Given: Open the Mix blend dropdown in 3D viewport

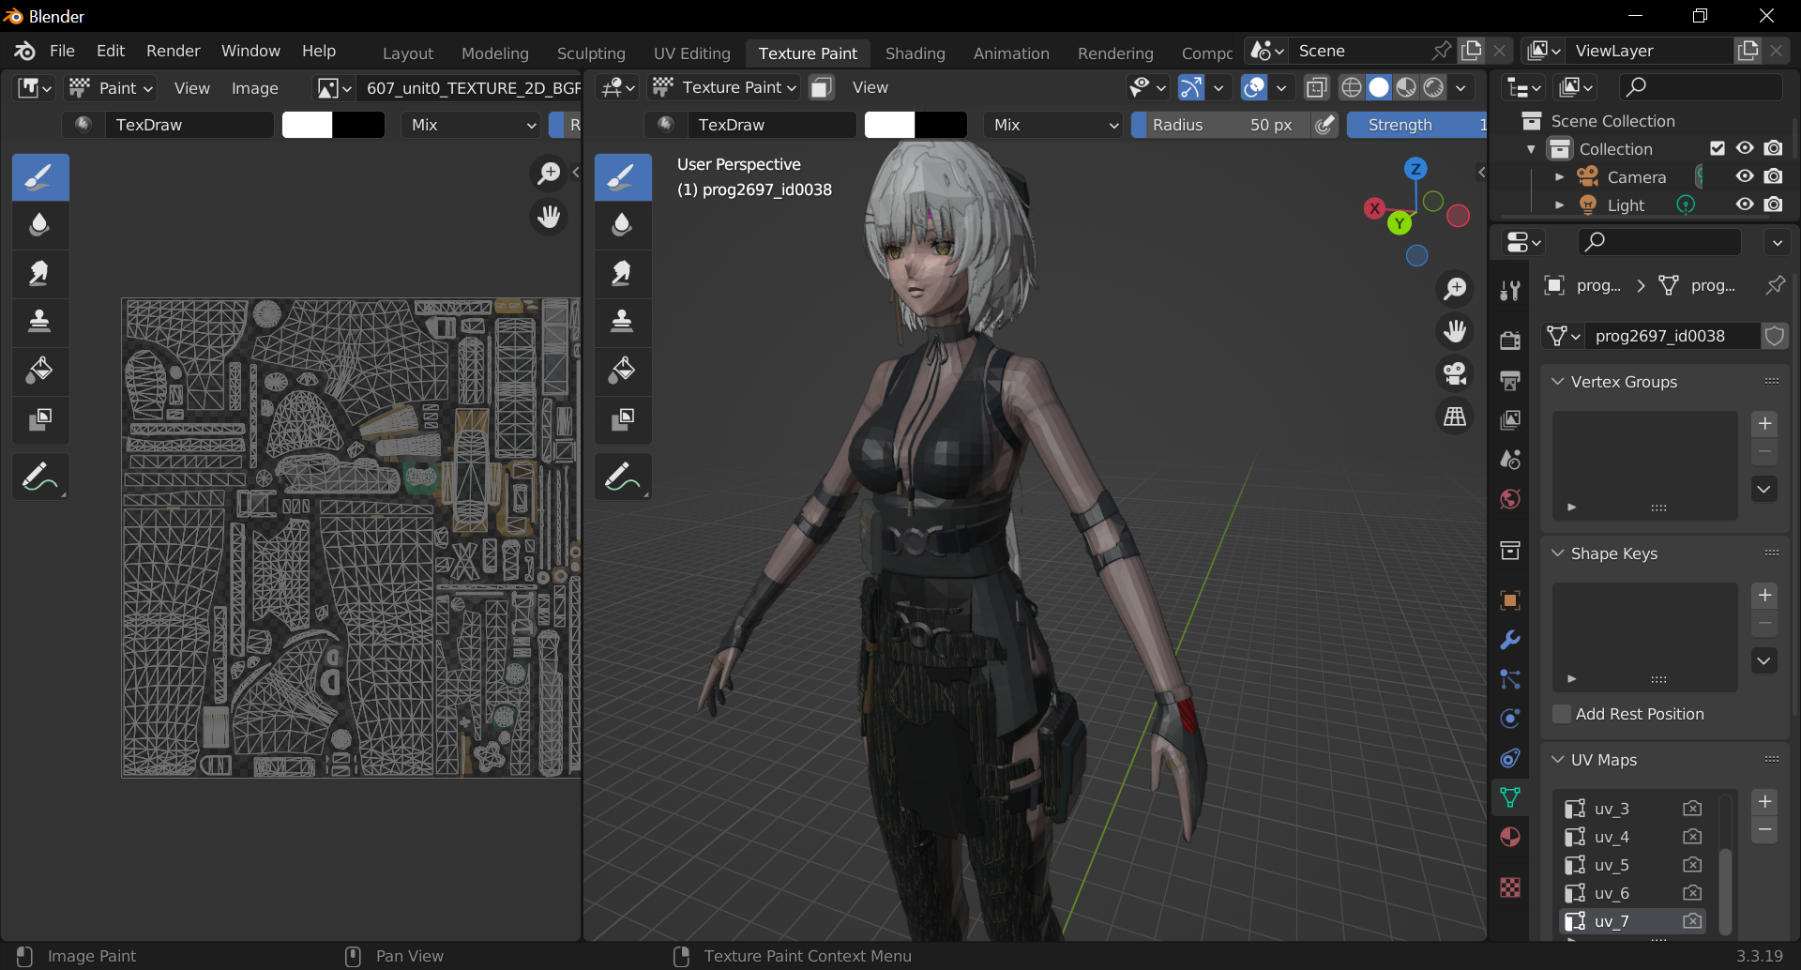Looking at the screenshot, I should (x=1054, y=125).
